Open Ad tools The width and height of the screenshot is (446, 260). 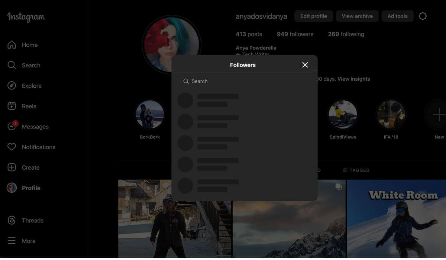397,16
